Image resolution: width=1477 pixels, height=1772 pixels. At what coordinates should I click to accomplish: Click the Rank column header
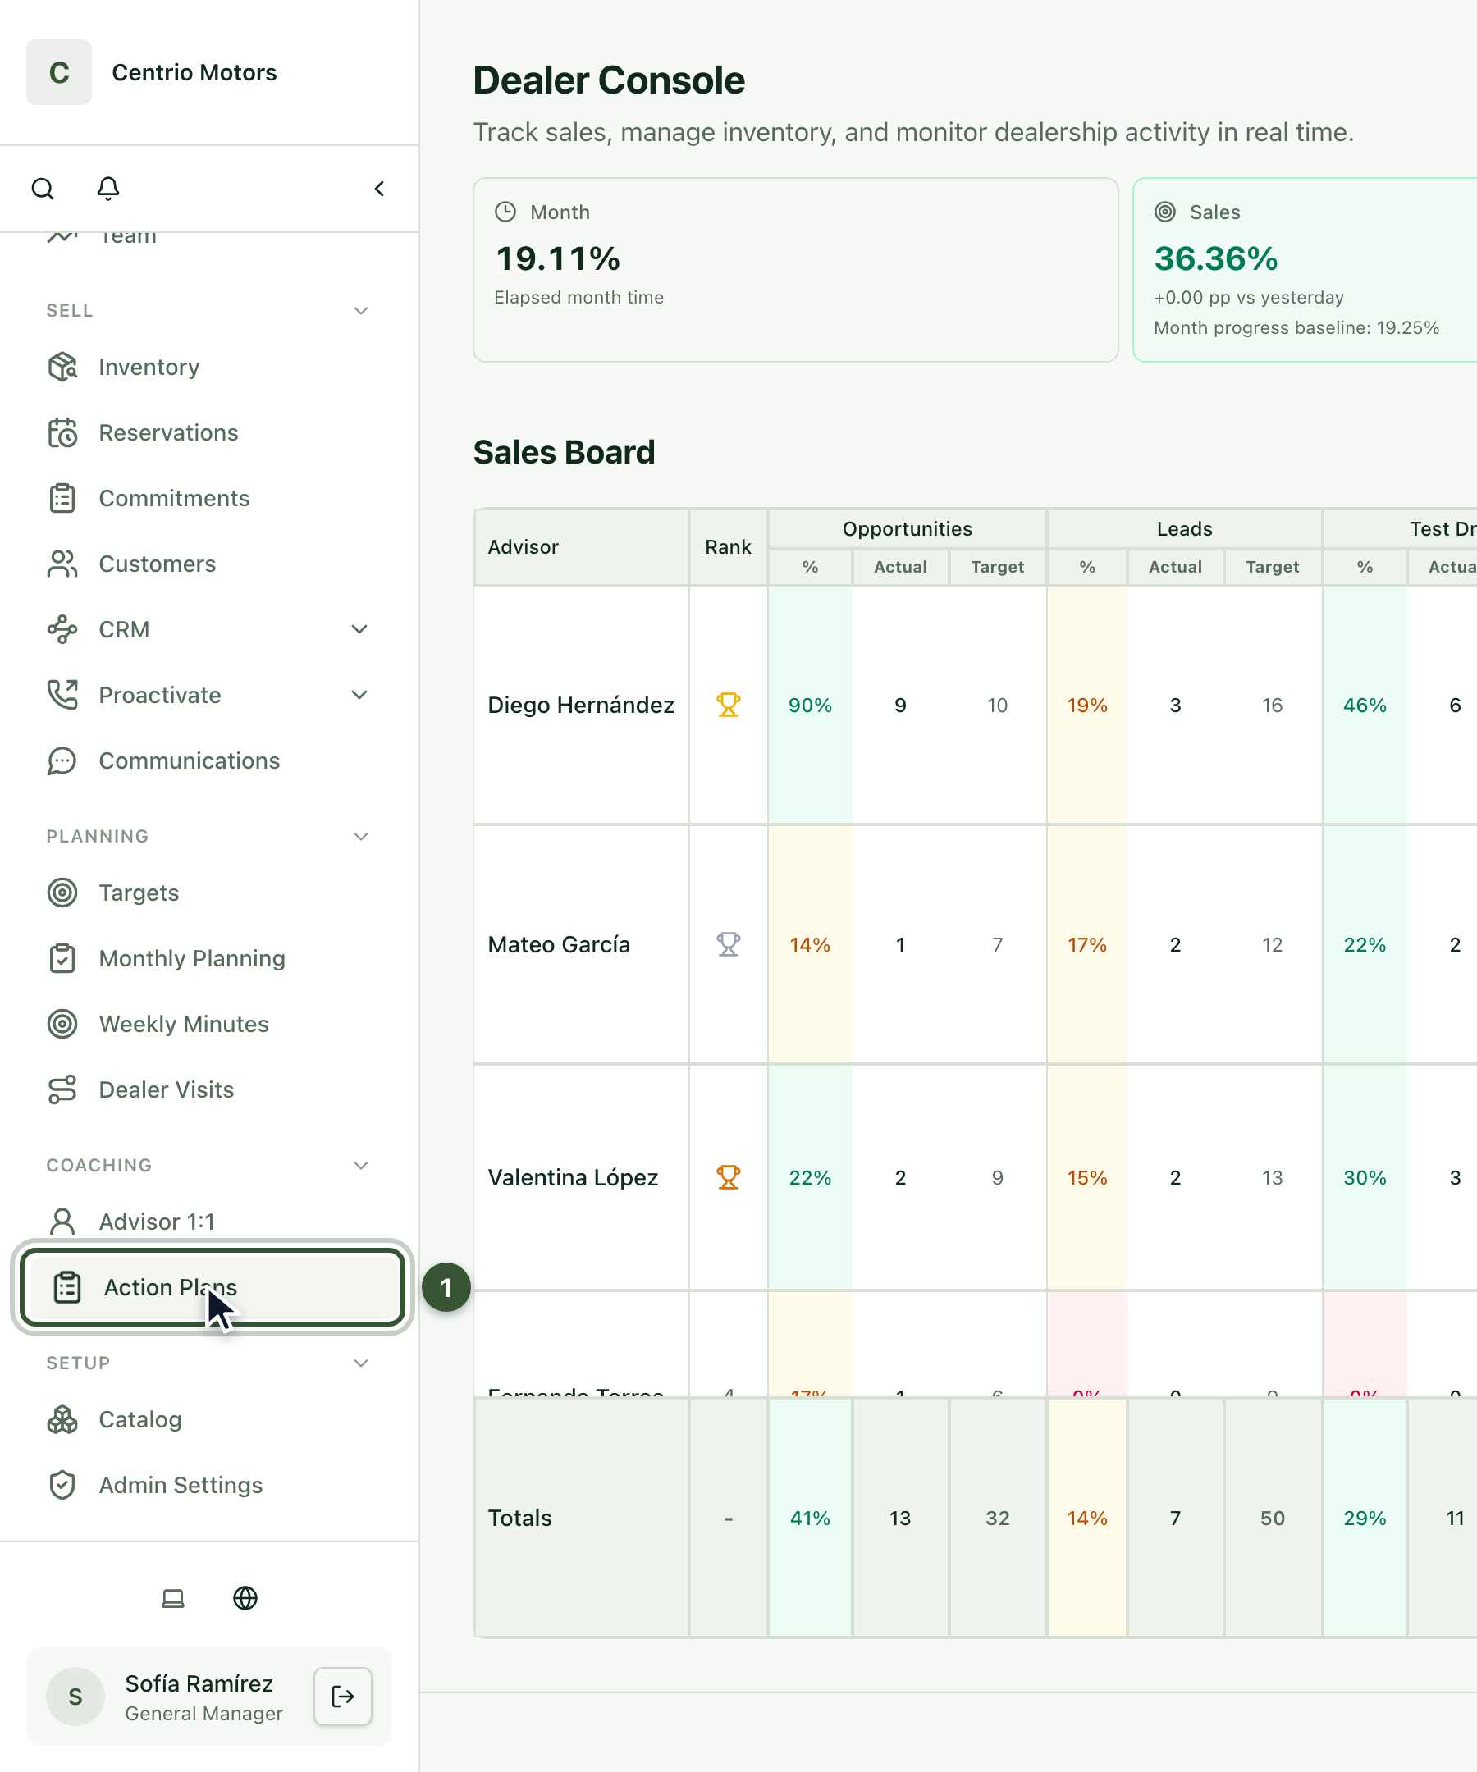(729, 547)
